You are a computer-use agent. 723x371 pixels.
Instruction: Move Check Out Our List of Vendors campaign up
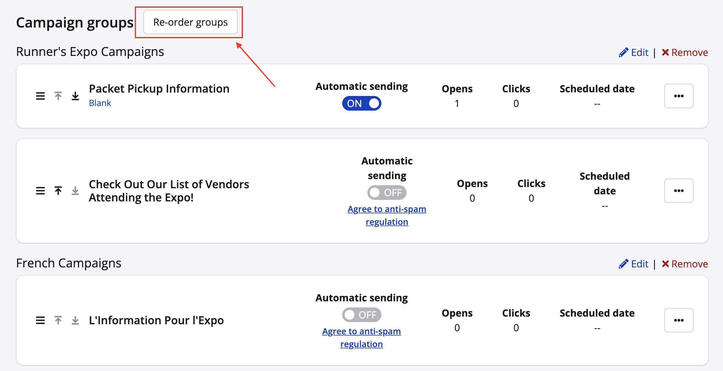(x=58, y=191)
